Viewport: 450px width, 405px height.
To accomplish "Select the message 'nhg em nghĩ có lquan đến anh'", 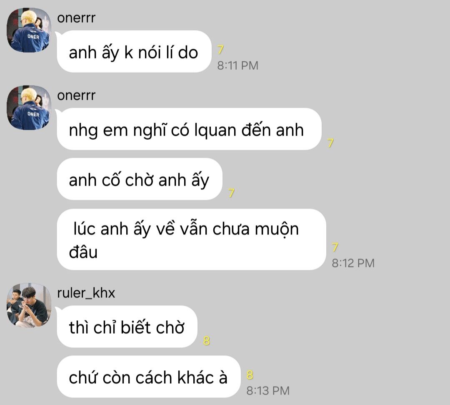I will click(x=189, y=129).
